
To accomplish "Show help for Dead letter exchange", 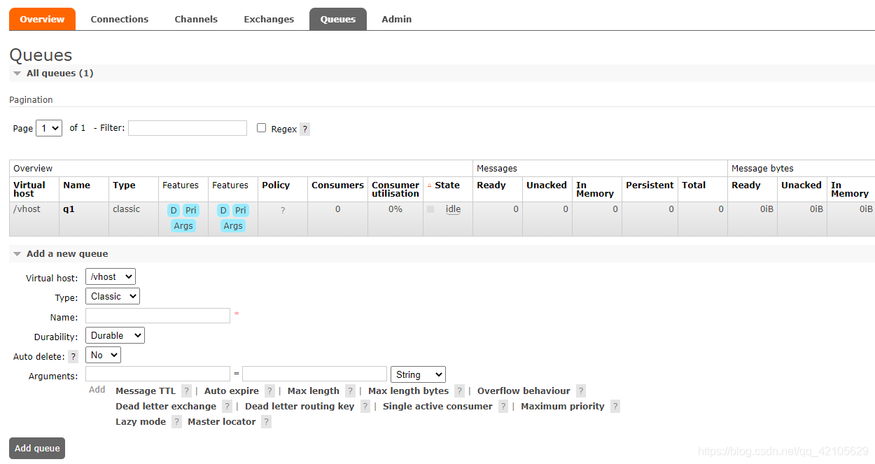I will point(227,407).
